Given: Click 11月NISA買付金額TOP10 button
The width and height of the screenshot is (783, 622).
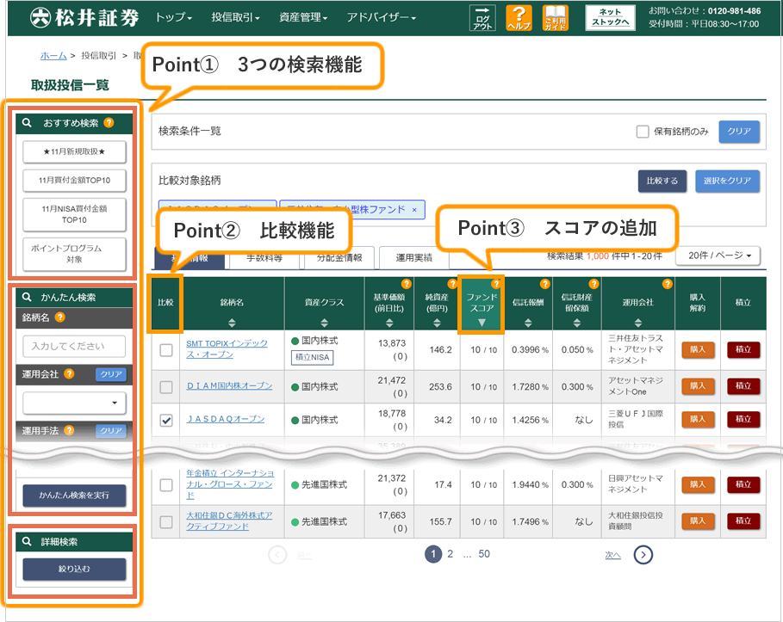Looking at the screenshot, I should click(74, 214).
